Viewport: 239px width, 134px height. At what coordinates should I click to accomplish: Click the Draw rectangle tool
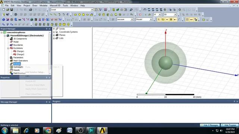tap(75, 15)
